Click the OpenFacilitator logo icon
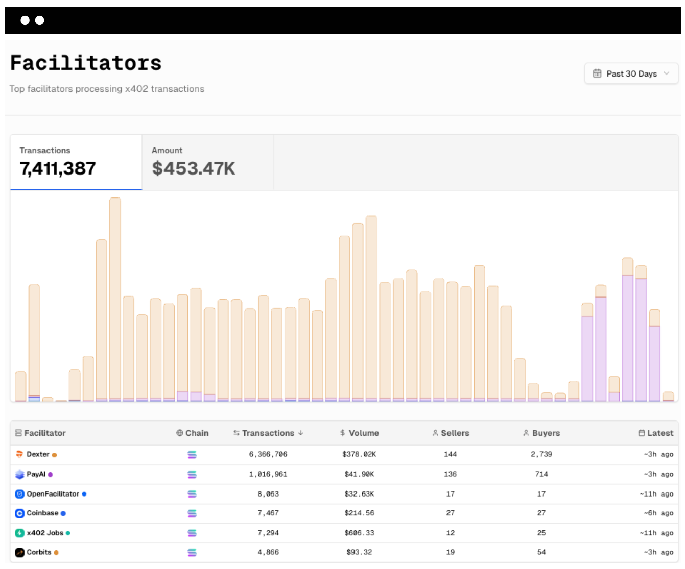The height and width of the screenshot is (569, 685). 19,494
